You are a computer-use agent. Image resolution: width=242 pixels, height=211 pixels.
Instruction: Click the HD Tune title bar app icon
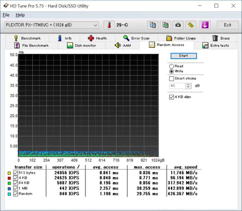(5, 6)
